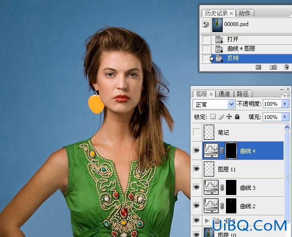Toggle lock position move icon

click(x=229, y=117)
